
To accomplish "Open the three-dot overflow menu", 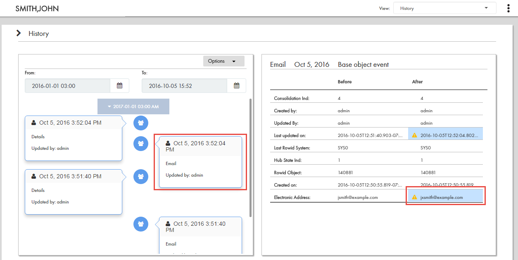I will [508, 8].
